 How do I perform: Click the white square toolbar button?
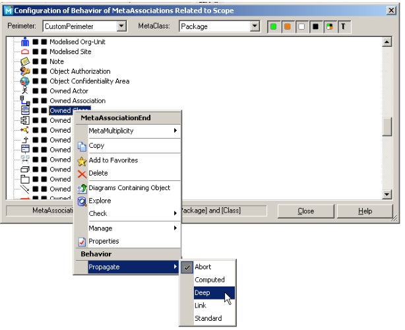(301, 26)
